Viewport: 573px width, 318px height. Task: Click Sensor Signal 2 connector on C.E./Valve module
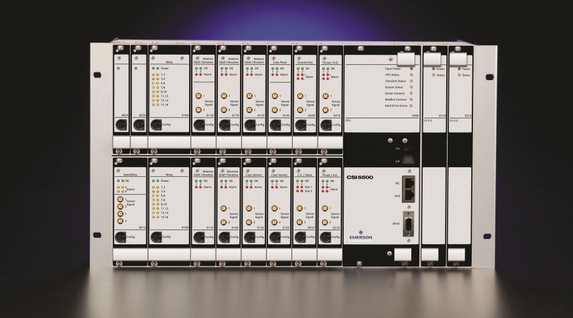click(x=300, y=222)
